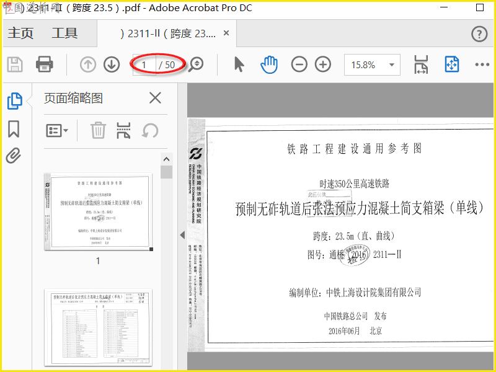This screenshot has height=372, width=496.
Task: Maximize the Acrobat window
Action: 479,7
